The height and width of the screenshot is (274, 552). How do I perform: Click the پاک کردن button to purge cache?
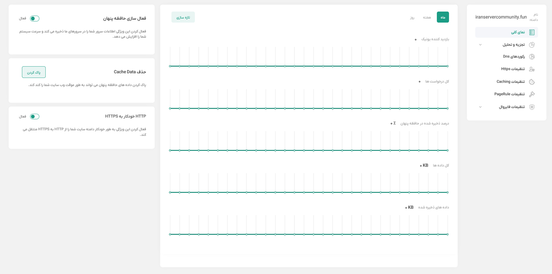click(34, 72)
